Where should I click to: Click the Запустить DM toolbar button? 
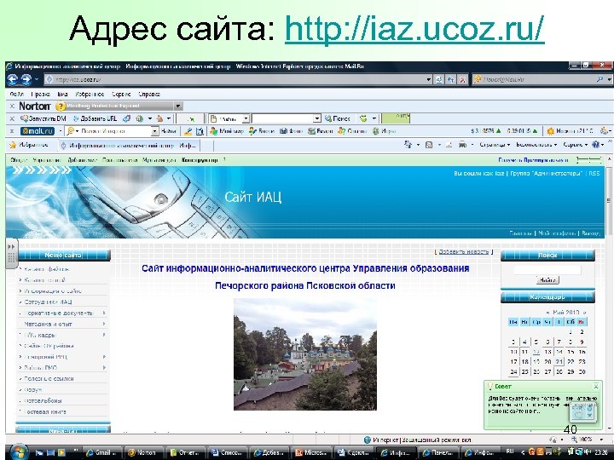(x=43, y=118)
